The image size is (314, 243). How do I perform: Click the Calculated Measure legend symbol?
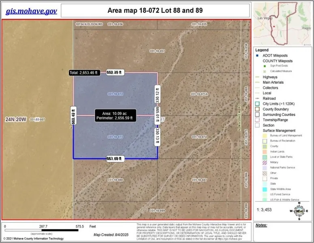(264, 71)
